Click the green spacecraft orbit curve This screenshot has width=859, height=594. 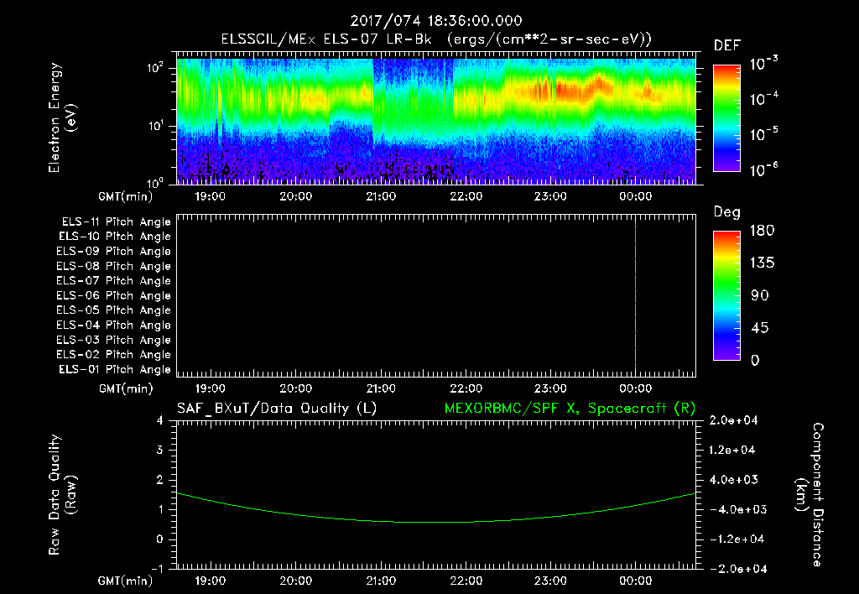(436, 521)
